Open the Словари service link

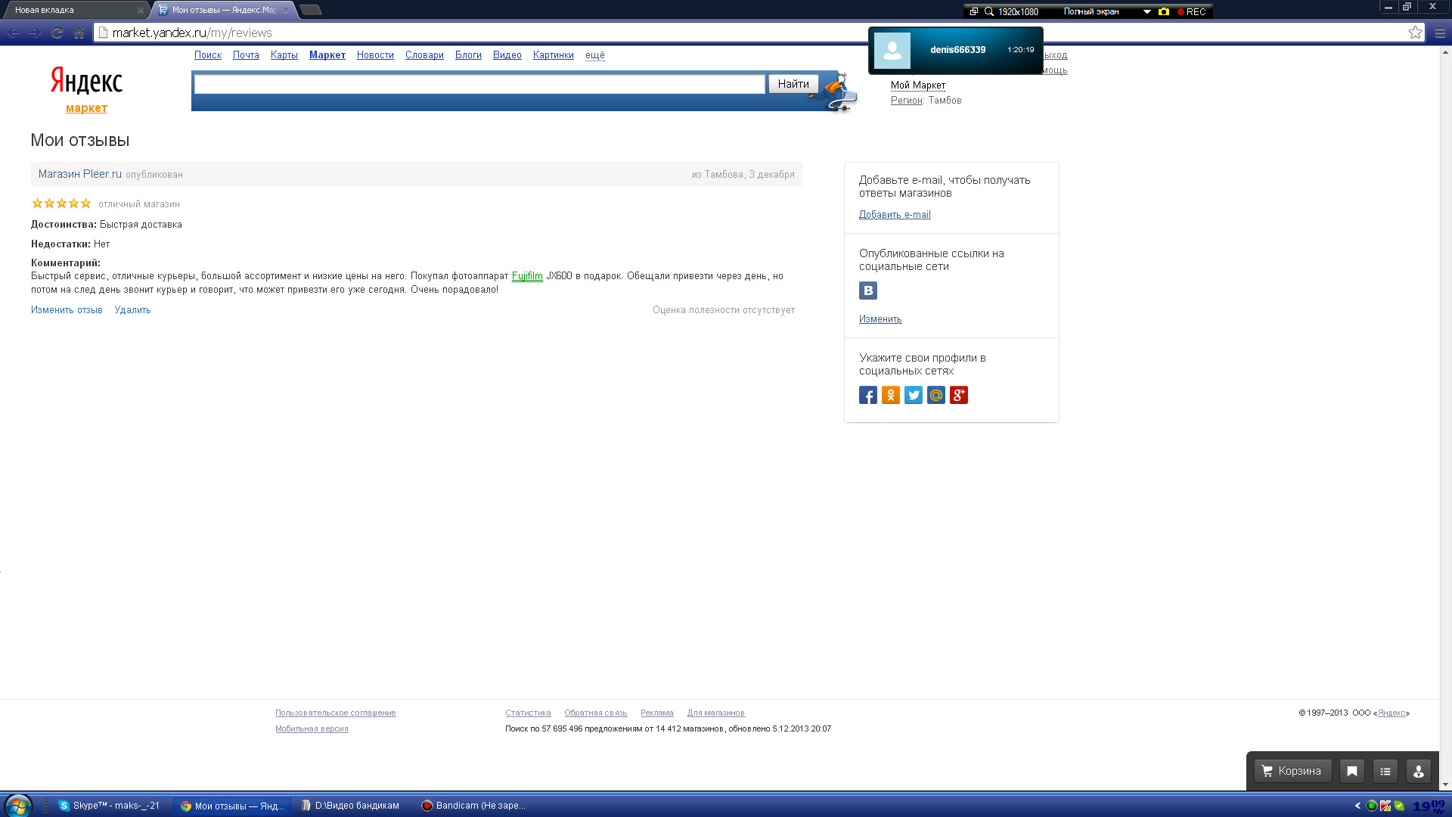pyautogui.click(x=424, y=55)
